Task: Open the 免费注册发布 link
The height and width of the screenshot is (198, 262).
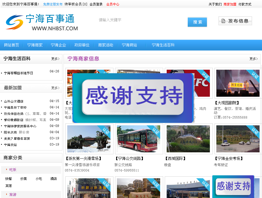Action: (53, 4)
